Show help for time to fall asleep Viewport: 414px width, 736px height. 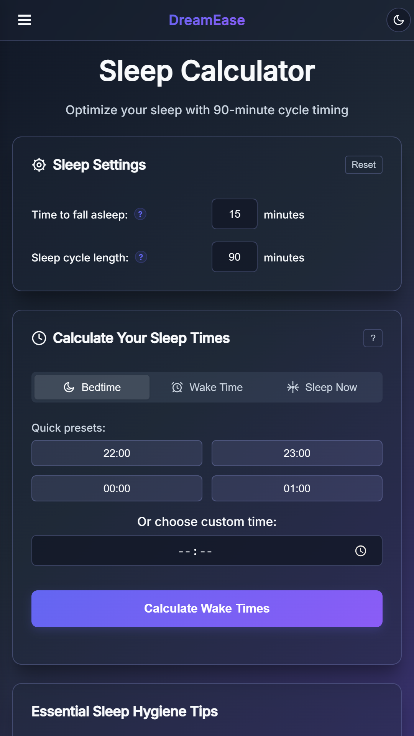coord(140,214)
